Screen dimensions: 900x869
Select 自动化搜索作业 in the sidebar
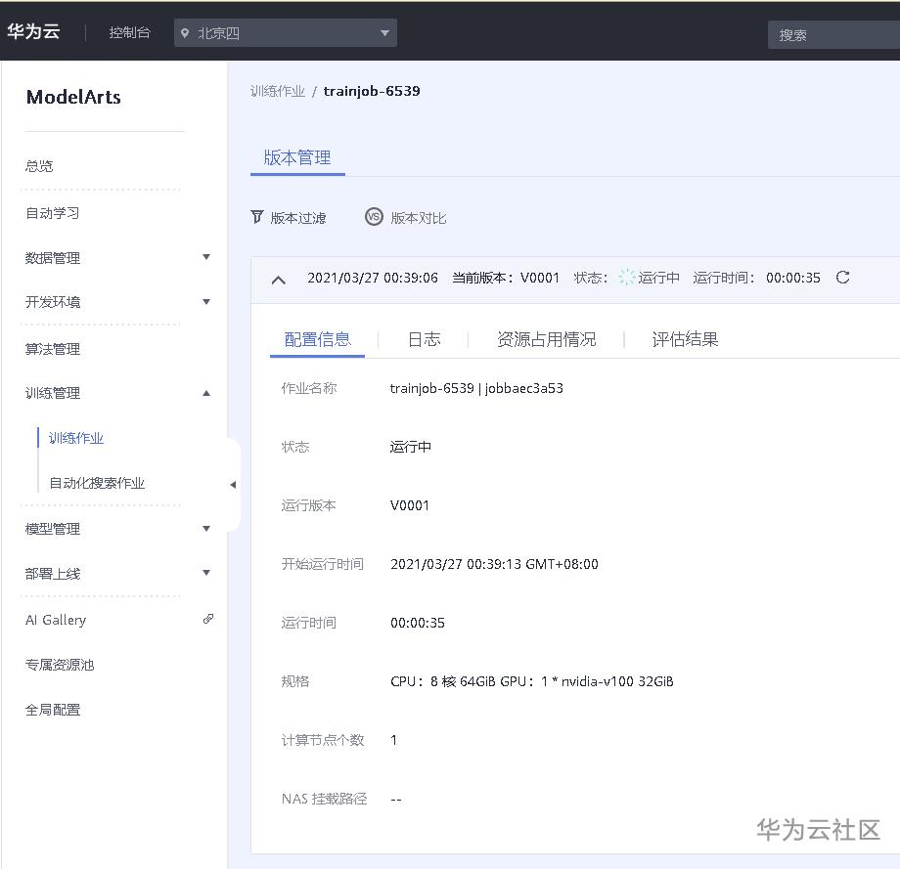click(x=97, y=483)
